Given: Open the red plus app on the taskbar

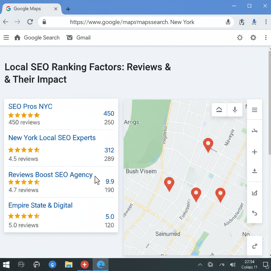Looking at the screenshot, I should click(x=84, y=264).
